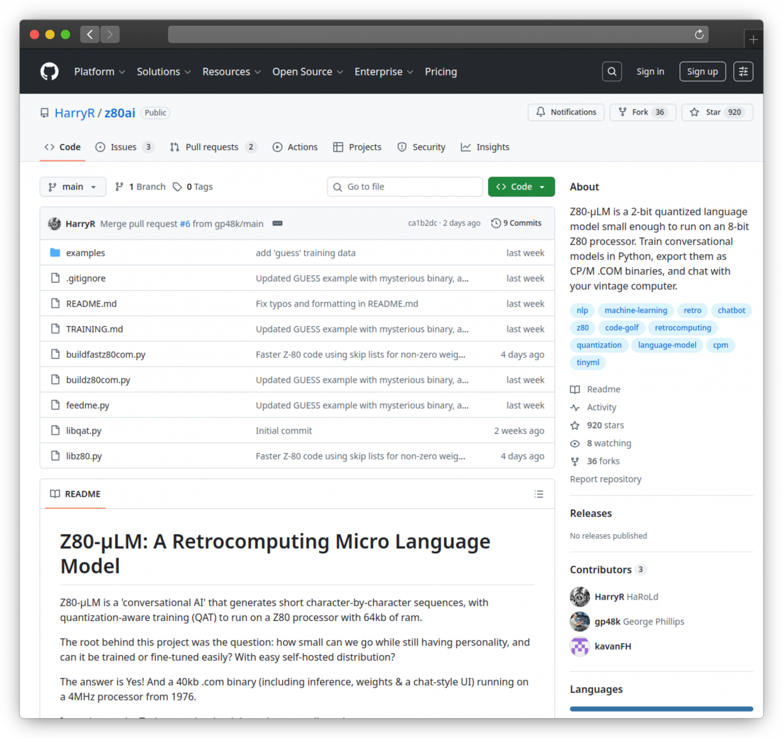Click HarryR avatar in contributors list
This screenshot has height=738, width=783.
point(580,597)
